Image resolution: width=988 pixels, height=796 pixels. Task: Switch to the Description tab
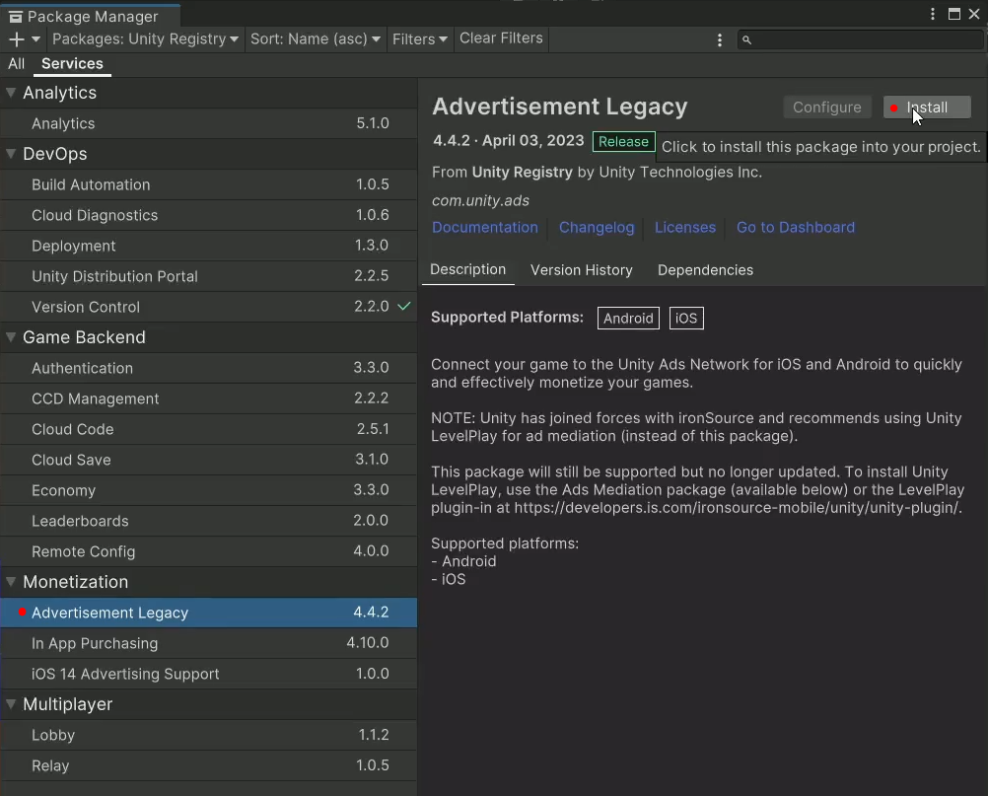point(467,269)
